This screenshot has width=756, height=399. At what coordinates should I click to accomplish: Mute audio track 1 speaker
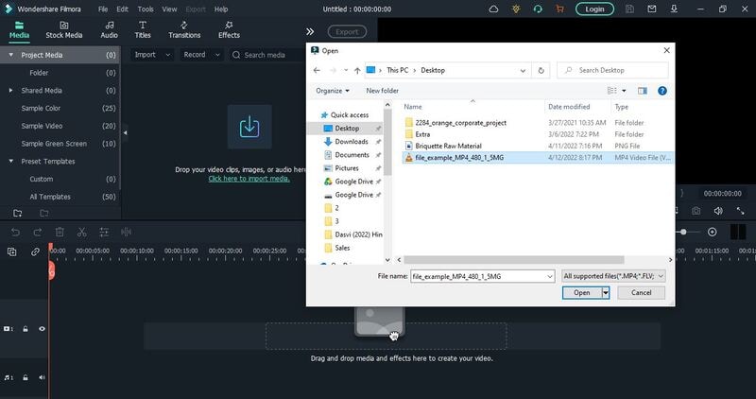[x=42, y=378]
